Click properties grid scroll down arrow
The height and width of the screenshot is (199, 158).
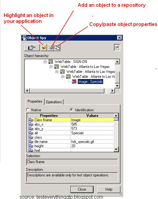(116, 149)
